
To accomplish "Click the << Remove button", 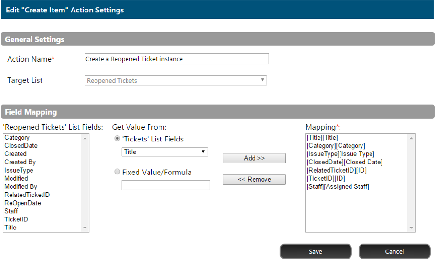I will coord(254,179).
